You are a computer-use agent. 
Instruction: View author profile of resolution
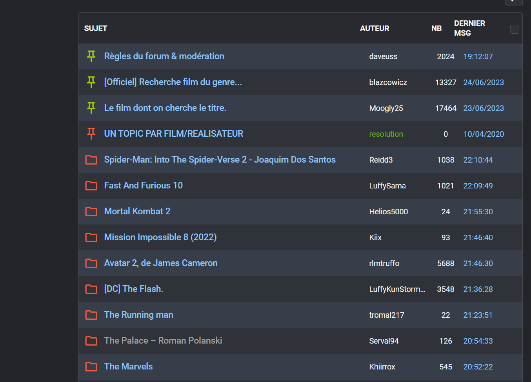coord(386,134)
